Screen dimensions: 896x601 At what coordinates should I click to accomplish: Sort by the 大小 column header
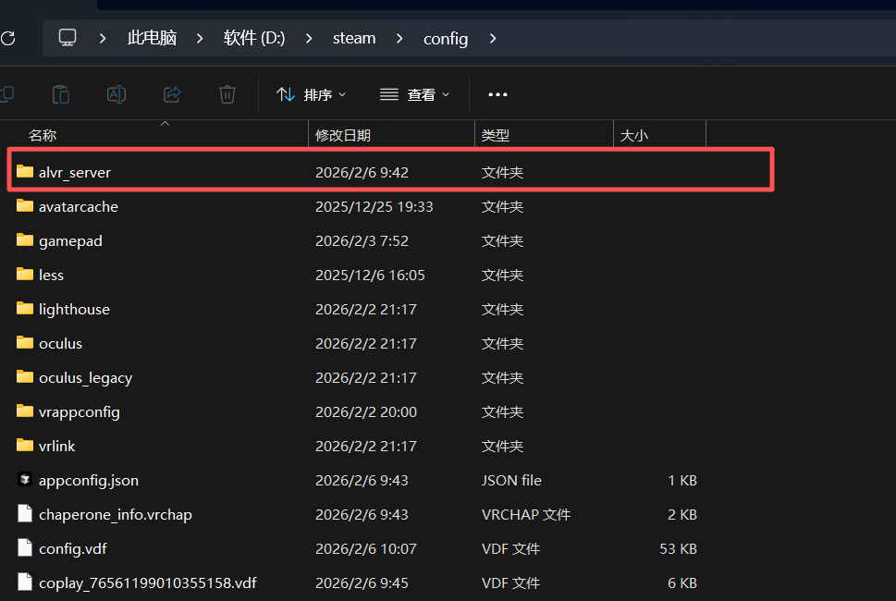pyautogui.click(x=634, y=135)
